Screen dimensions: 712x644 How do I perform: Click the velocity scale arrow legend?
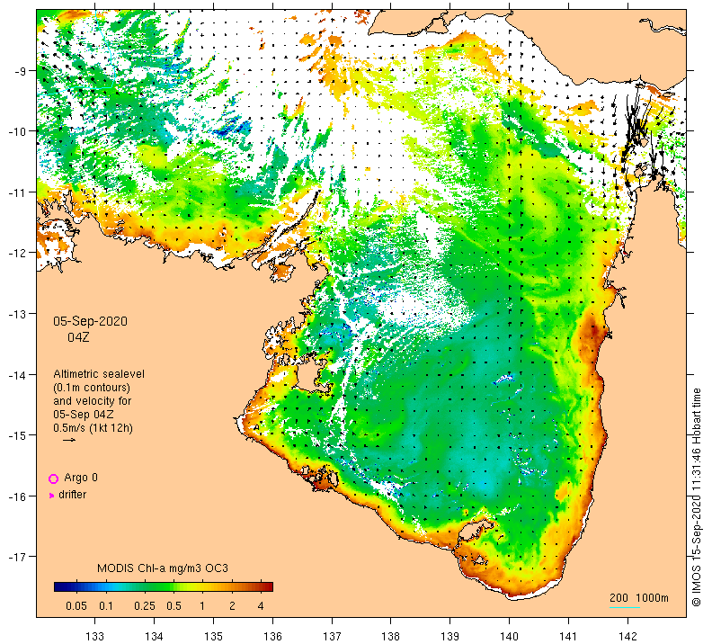click(69, 440)
